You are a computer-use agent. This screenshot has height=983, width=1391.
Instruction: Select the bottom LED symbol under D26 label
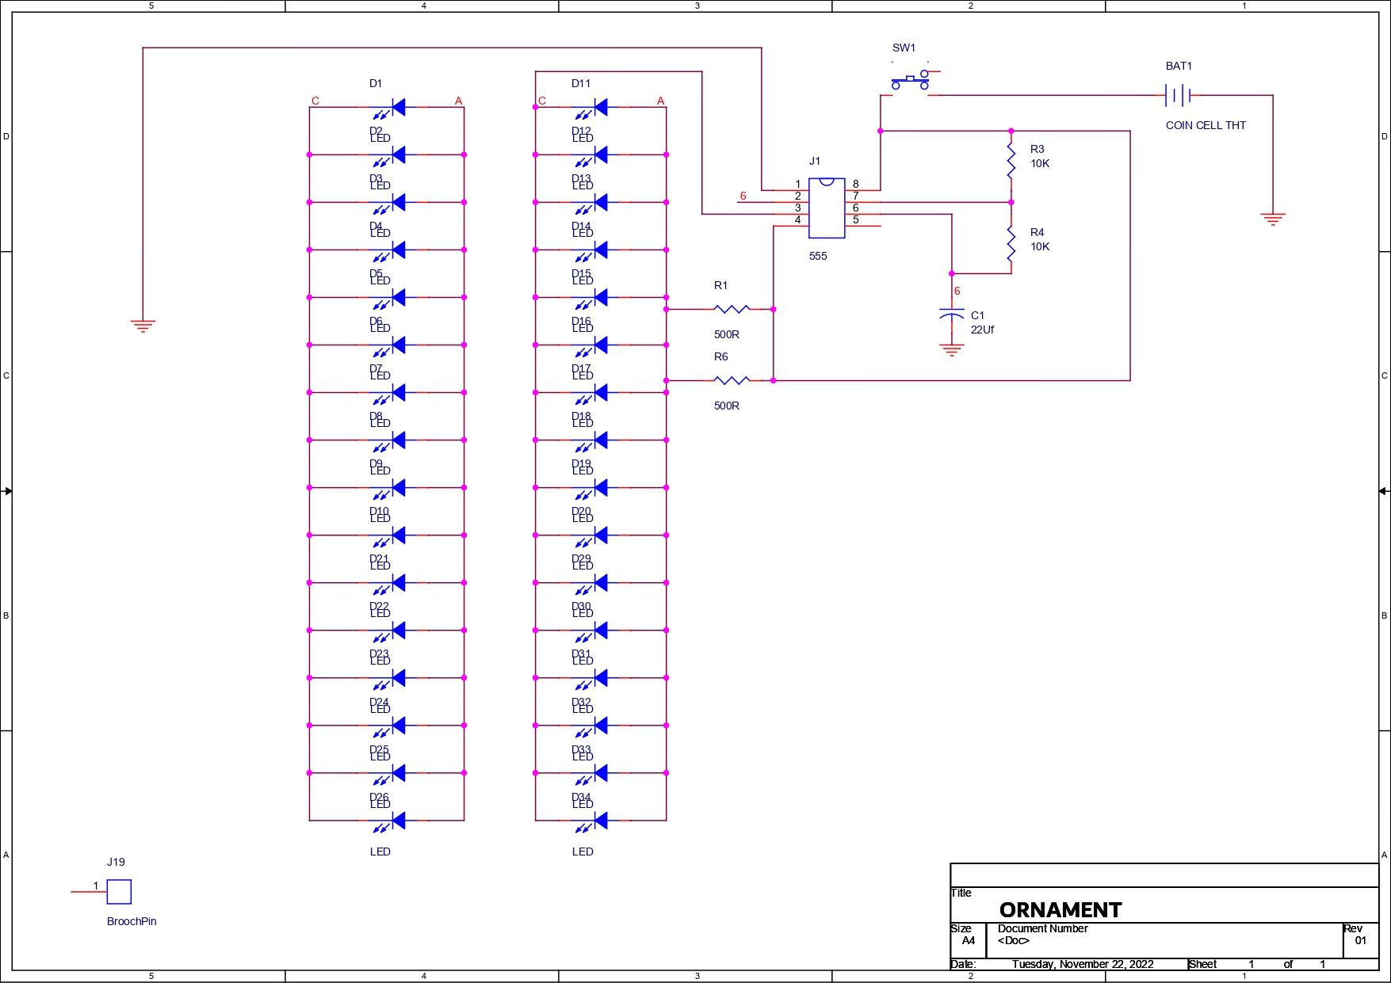click(x=388, y=822)
